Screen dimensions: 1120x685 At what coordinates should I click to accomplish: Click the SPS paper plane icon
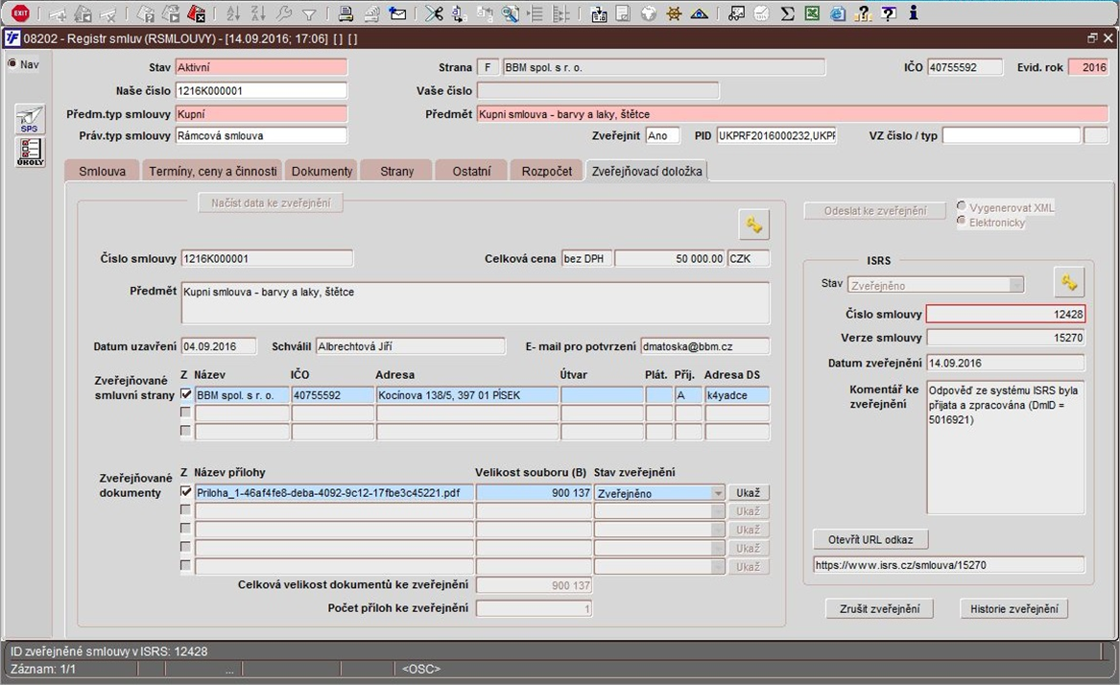point(30,119)
